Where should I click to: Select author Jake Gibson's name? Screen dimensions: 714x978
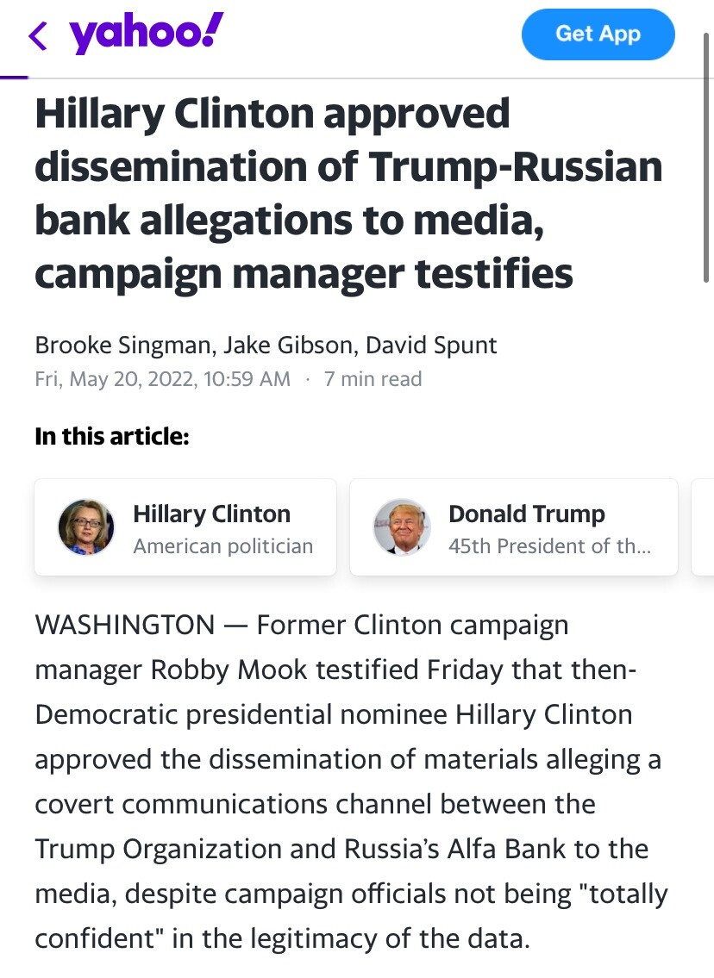tap(289, 346)
